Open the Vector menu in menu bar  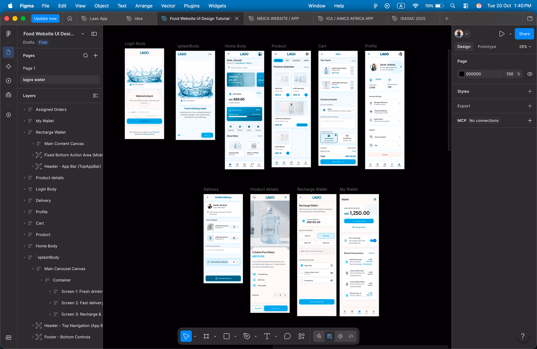[168, 6]
